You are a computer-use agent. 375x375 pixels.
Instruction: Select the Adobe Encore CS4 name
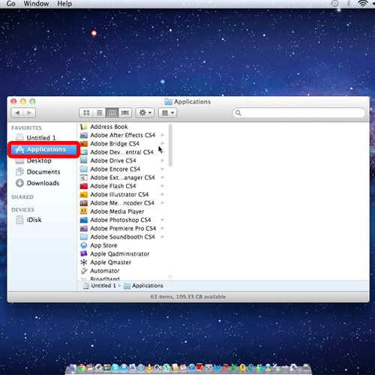click(115, 169)
